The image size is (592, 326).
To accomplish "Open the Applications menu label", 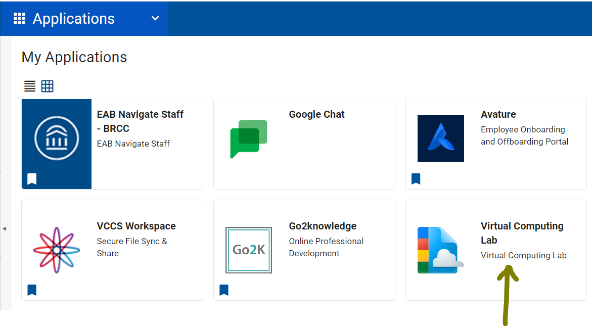I will tap(74, 19).
